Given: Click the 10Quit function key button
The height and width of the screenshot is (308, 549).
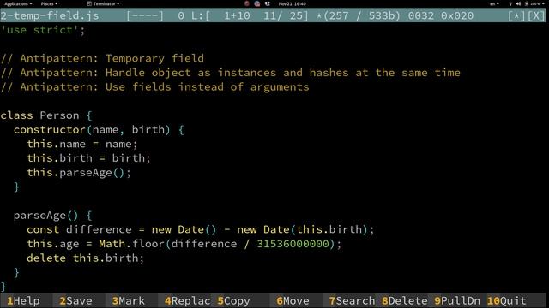Looking at the screenshot, I should pyautogui.click(x=507, y=300).
